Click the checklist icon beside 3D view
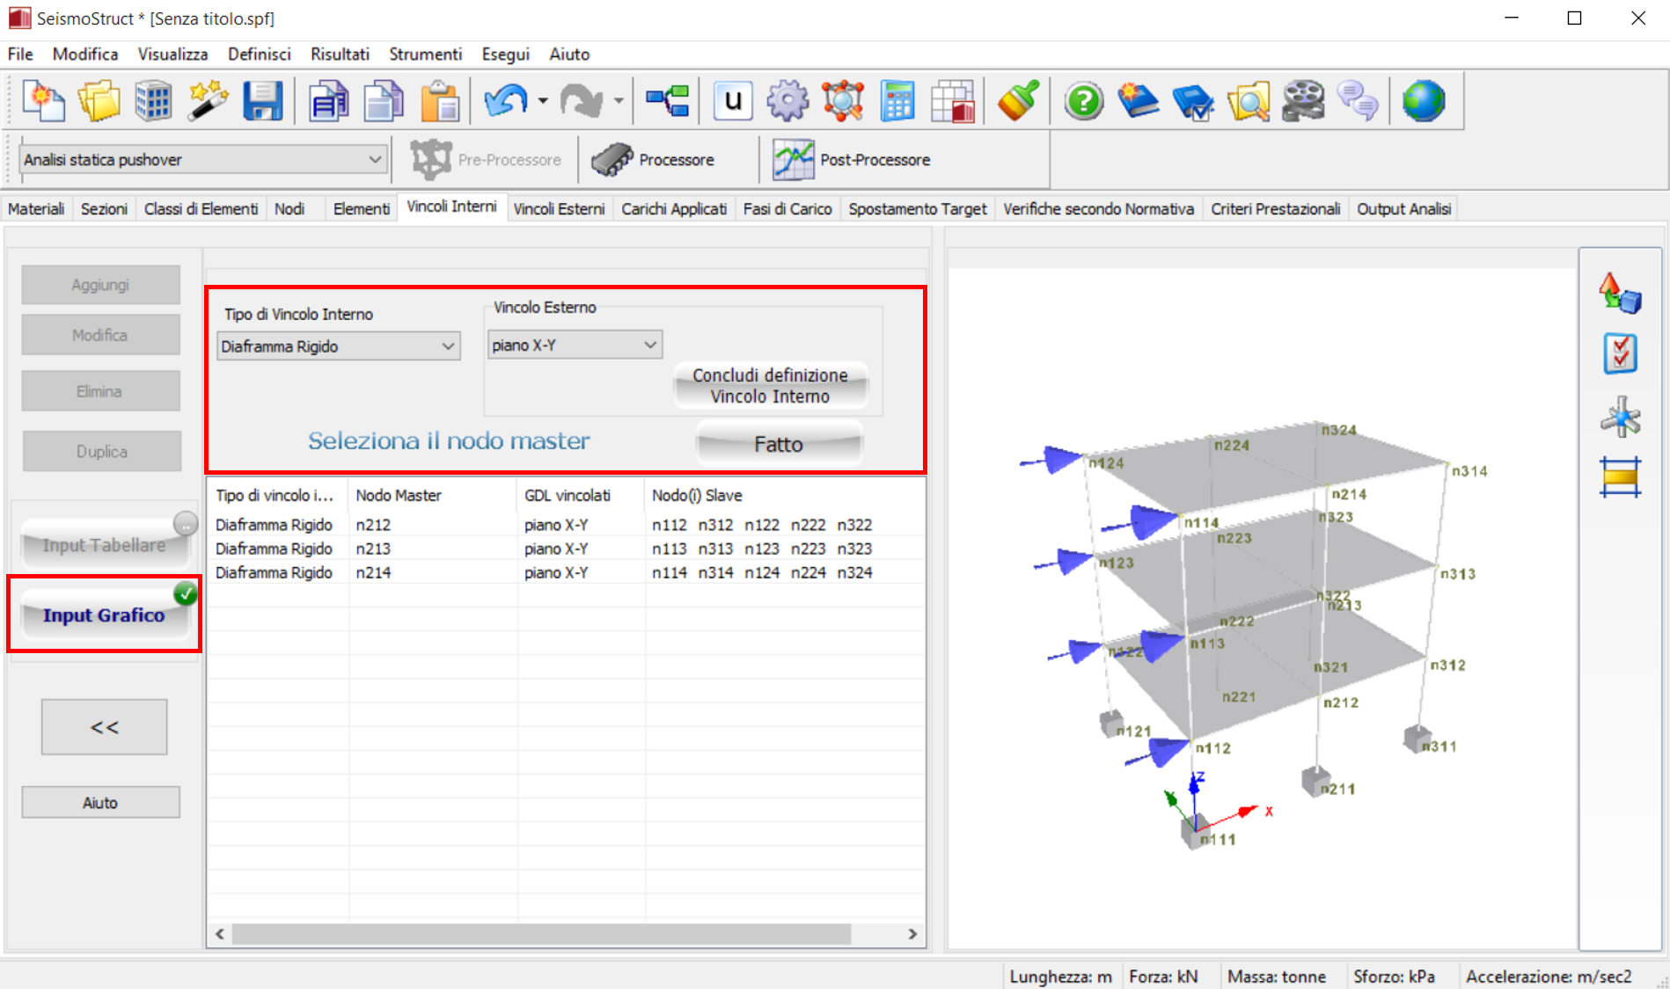1670x989 pixels. 1619,354
